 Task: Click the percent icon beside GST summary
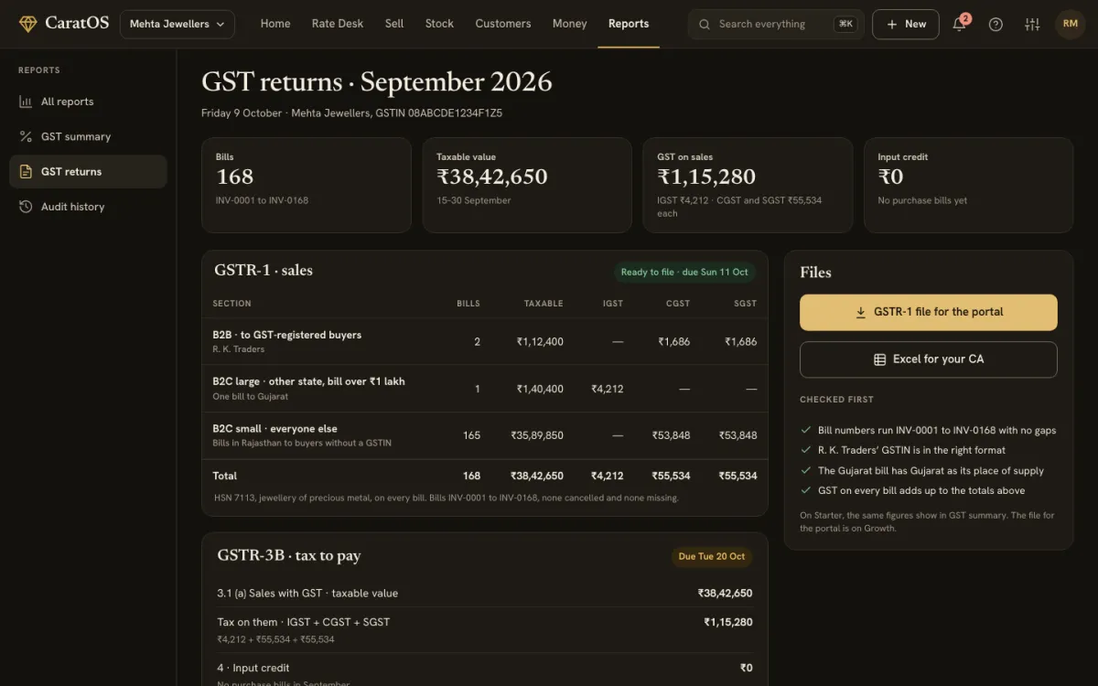(x=26, y=136)
